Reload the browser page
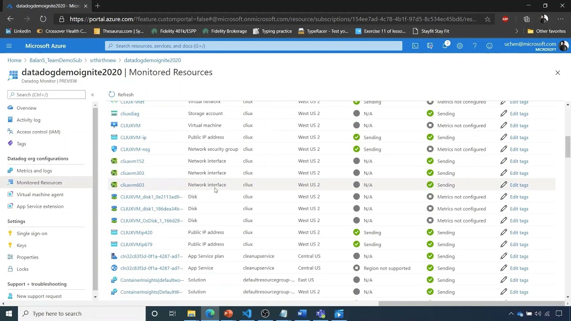The width and height of the screenshot is (571, 321). tap(43, 19)
